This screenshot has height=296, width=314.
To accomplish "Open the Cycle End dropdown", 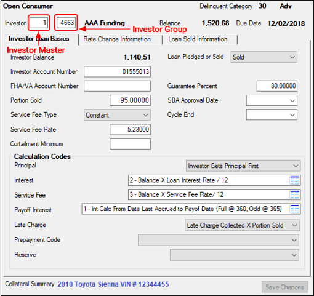I will (272, 114).
